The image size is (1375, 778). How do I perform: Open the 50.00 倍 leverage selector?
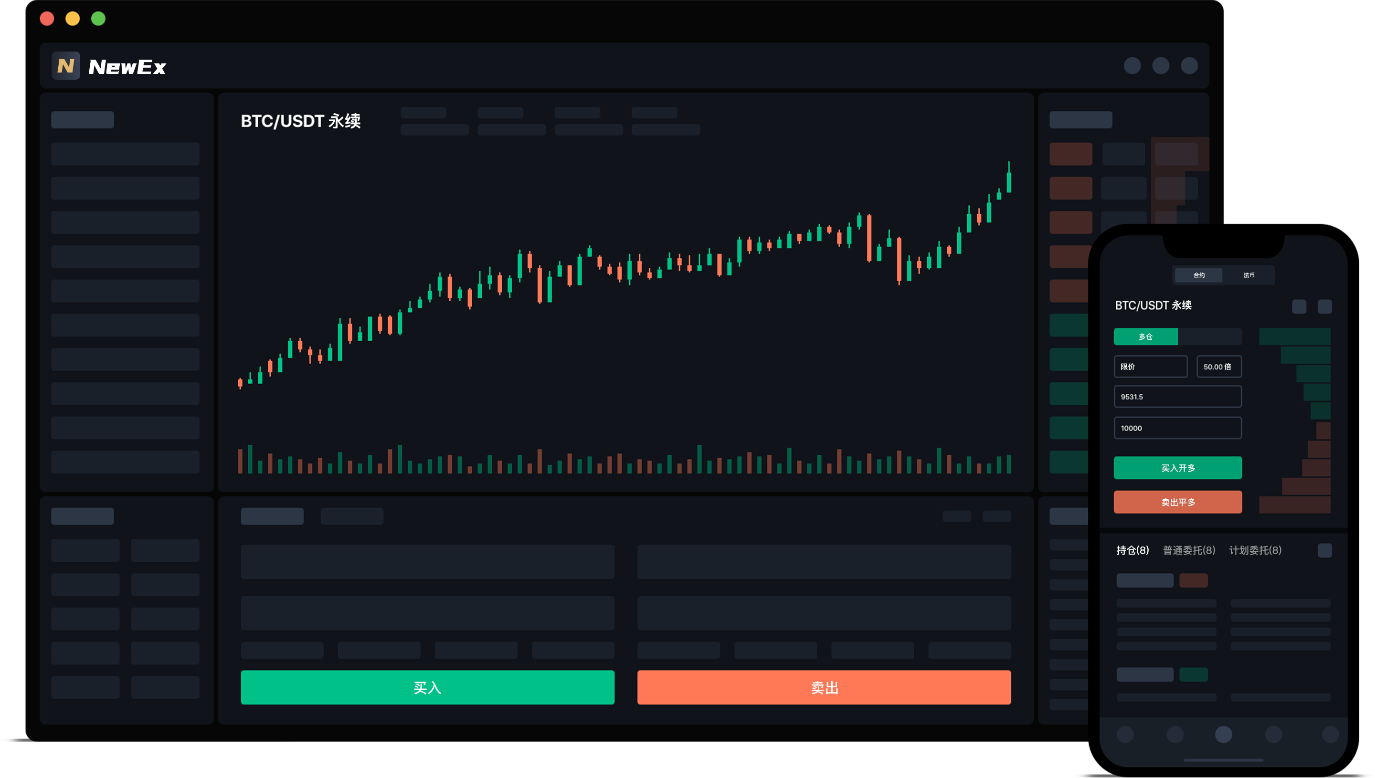coord(1218,367)
